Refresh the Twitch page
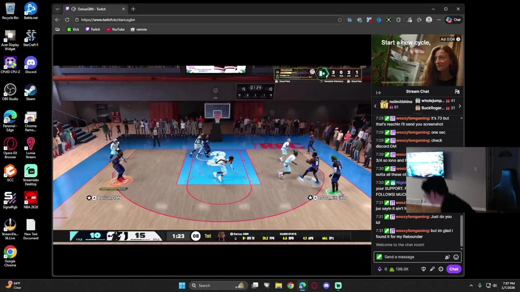The height and width of the screenshot is (292, 520). 67,19
